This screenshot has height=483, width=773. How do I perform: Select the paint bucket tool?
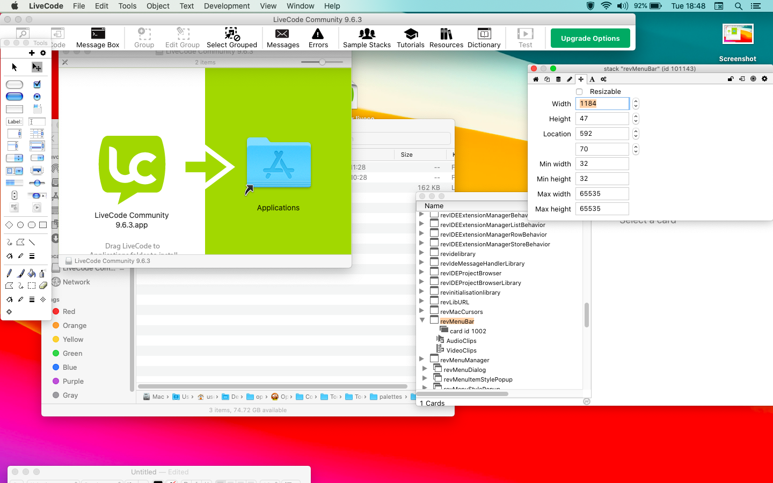tap(32, 273)
